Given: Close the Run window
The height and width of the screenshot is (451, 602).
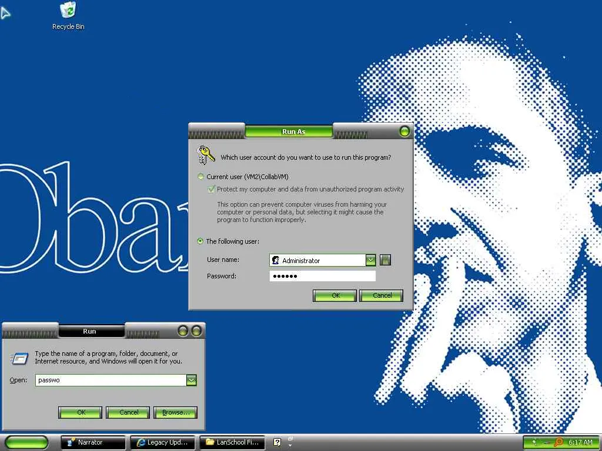Looking at the screenshot, I should (196, 331).
